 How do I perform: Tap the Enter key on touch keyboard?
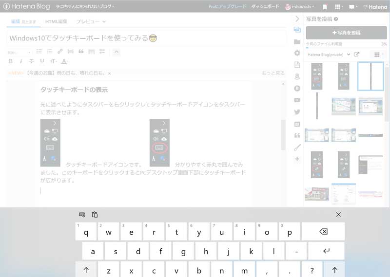tap(326, 251)
